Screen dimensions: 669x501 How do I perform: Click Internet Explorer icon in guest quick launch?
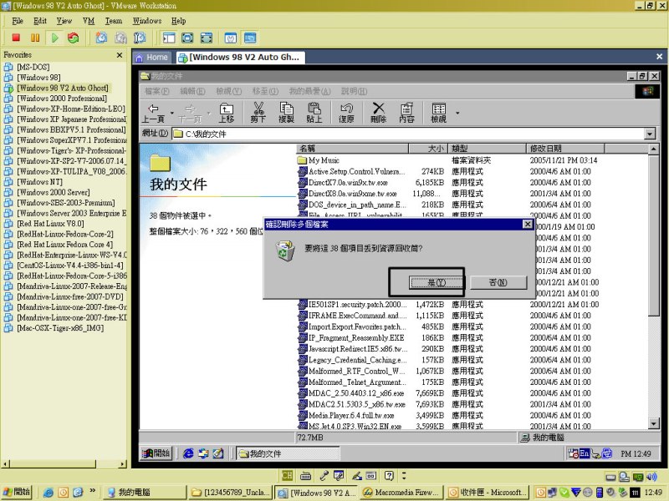pyautogui.click(x=188, y=453)
